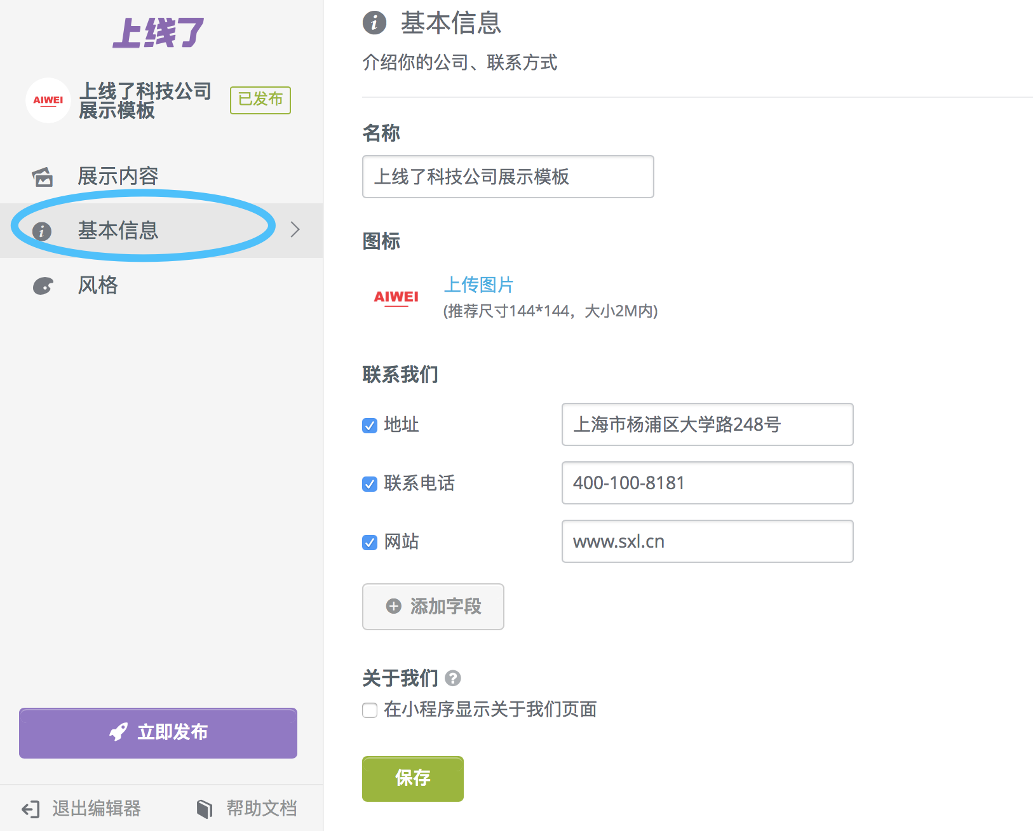Click the help question icon beside 关于我们

[x=452, y=679]
